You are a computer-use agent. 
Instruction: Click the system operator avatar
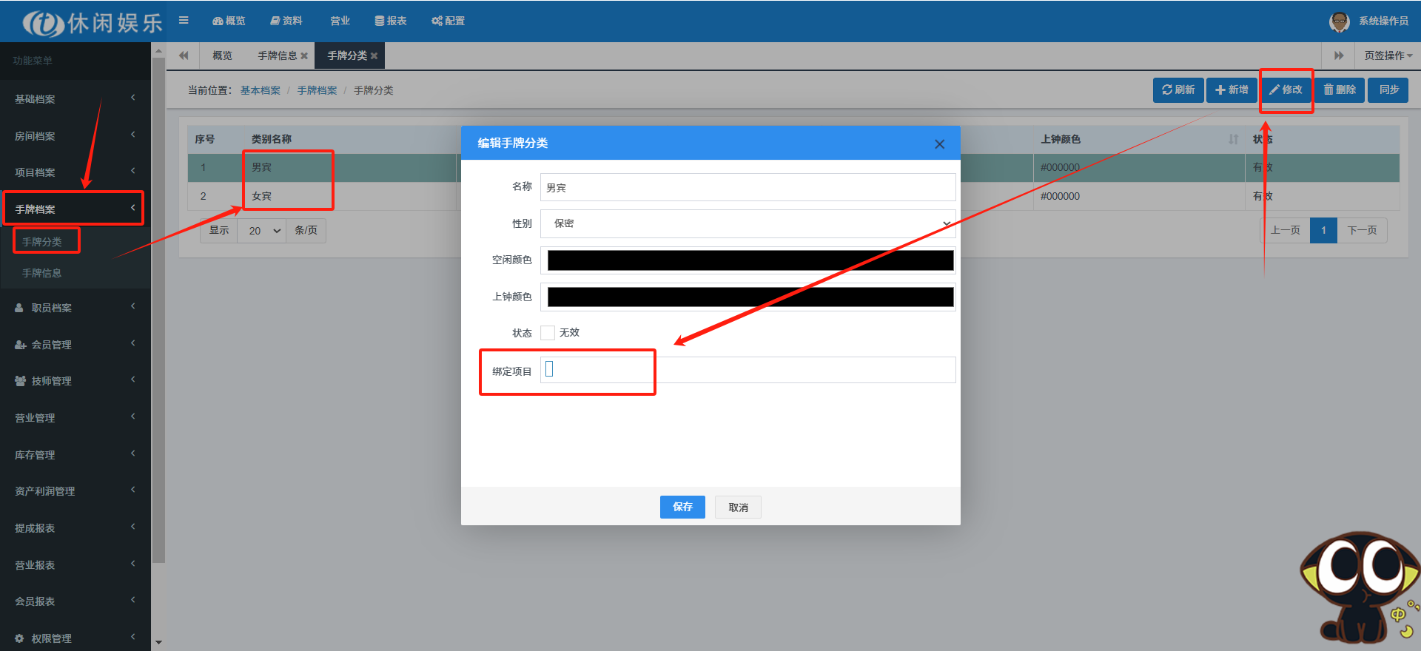pyautogui.click(x=1339, y=21)
